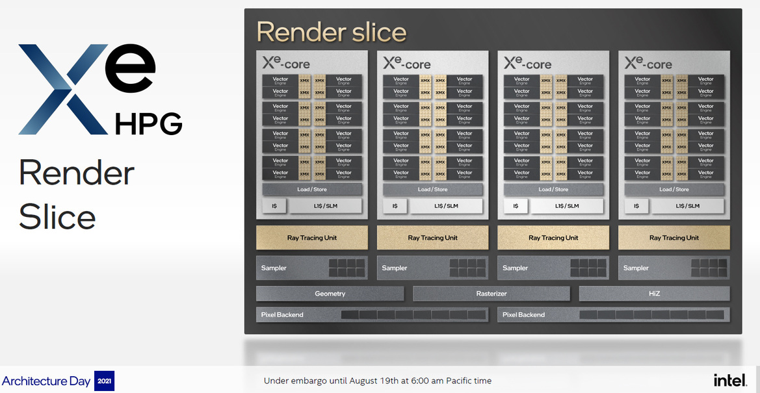The height and width of the screenshot is (393, 760).
Task: Click the Ray Tracing Unit under the third Xe-core
Action: 553,238
